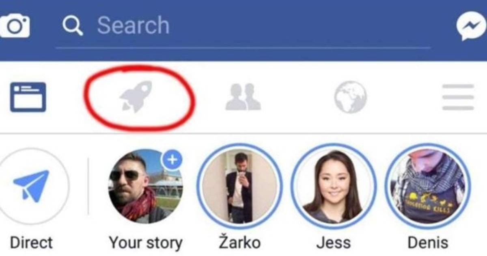The height and width of the screenshot is (256, 487).
Task: Tap the search magnifier icon
Action: tap(73, 26)
